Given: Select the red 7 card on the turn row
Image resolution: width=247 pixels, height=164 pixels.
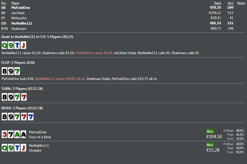Looking at the screenshot, I should click(23, 97).
